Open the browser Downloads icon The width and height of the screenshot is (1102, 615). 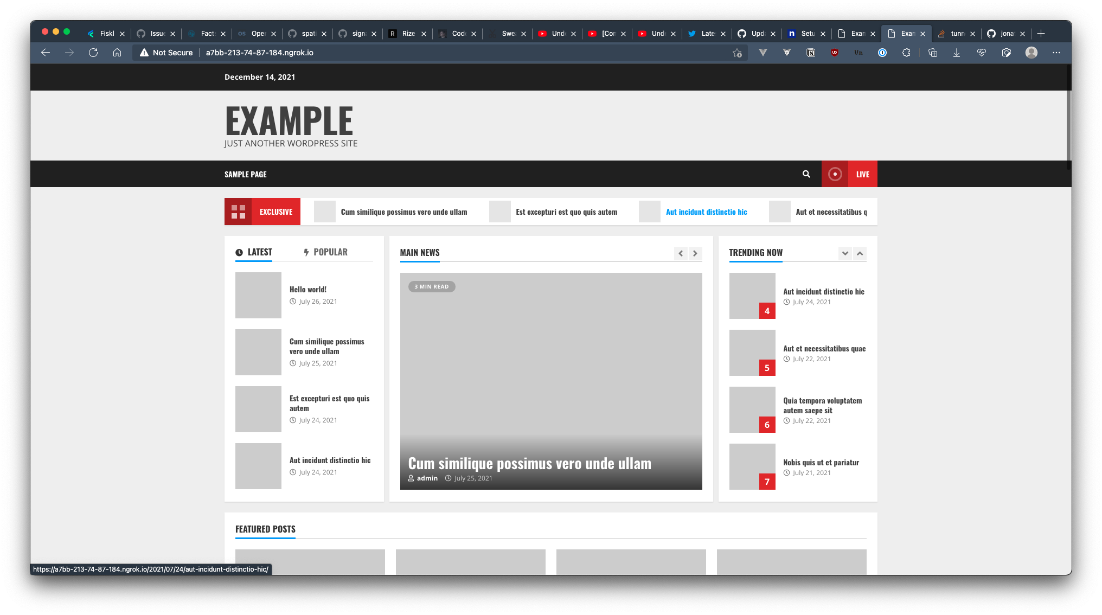tap(957, 53)
